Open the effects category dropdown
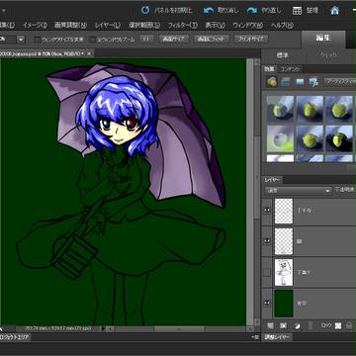The image size is (356, 356). [340, 82]
